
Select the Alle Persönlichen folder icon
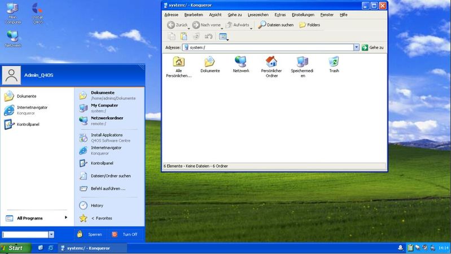pyautogui.click(x=178, y=67)
